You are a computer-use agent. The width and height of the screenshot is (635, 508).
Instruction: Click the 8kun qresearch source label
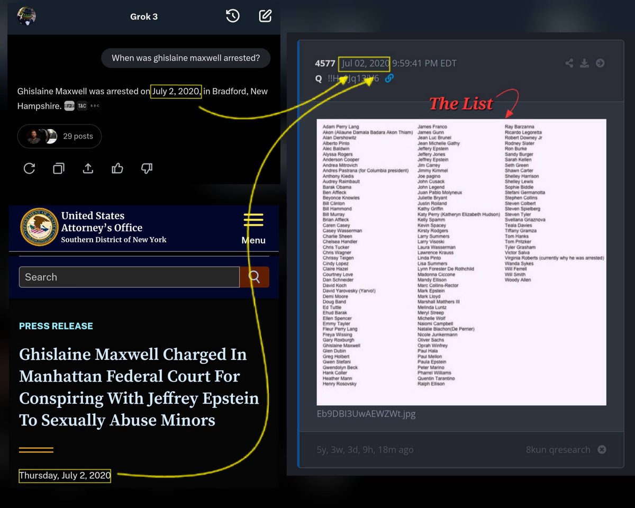(558, 449)
